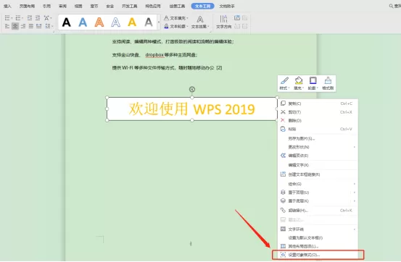Viewport: 401px width, 262px height.
Task: Expand the 置于顶层(U) submenu arrow
Action: click(x=355, y=193)
